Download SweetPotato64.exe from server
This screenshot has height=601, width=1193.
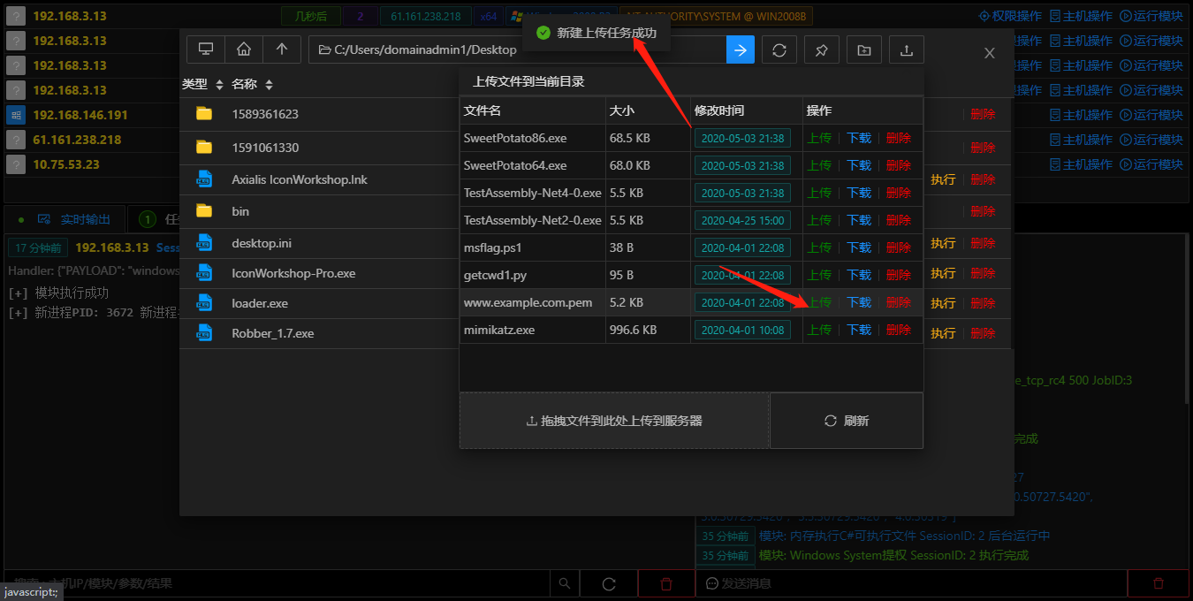[859, 165]
